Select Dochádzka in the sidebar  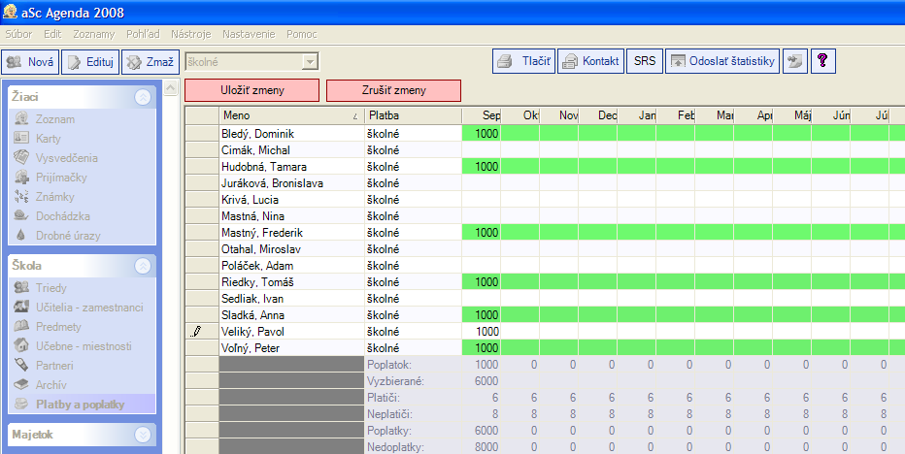[63, 216]
